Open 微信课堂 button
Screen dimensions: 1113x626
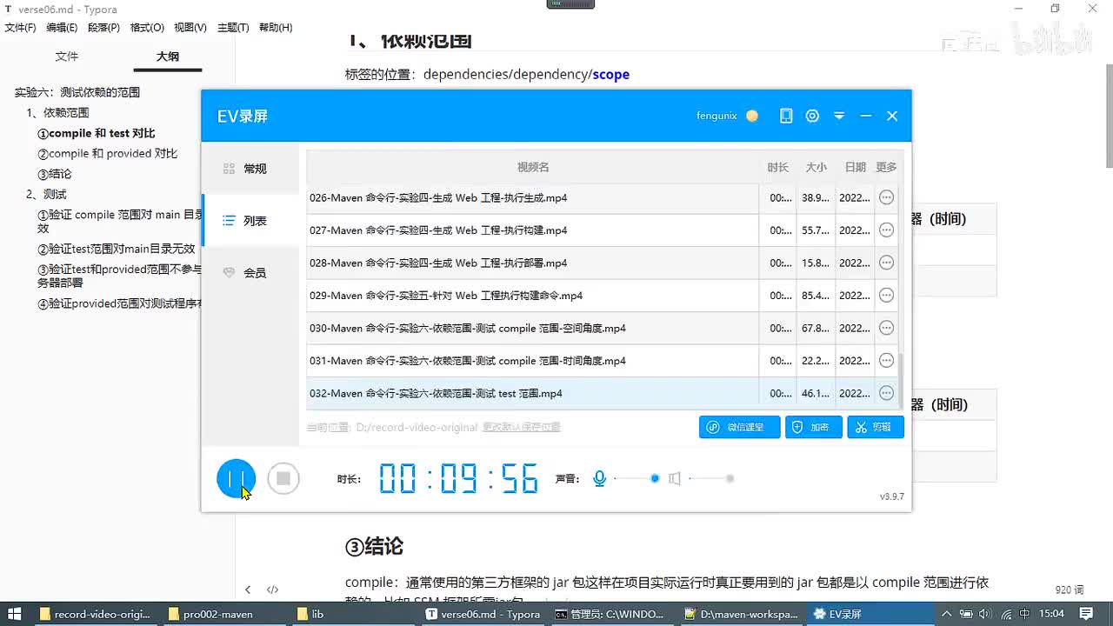(739, 427)
